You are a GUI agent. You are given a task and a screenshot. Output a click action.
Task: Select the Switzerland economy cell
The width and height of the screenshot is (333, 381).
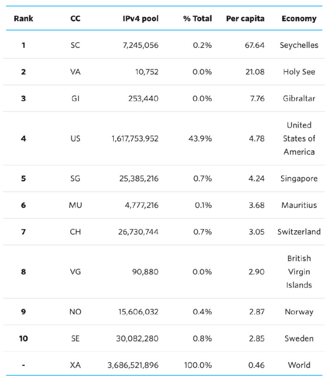click(299, 232)
